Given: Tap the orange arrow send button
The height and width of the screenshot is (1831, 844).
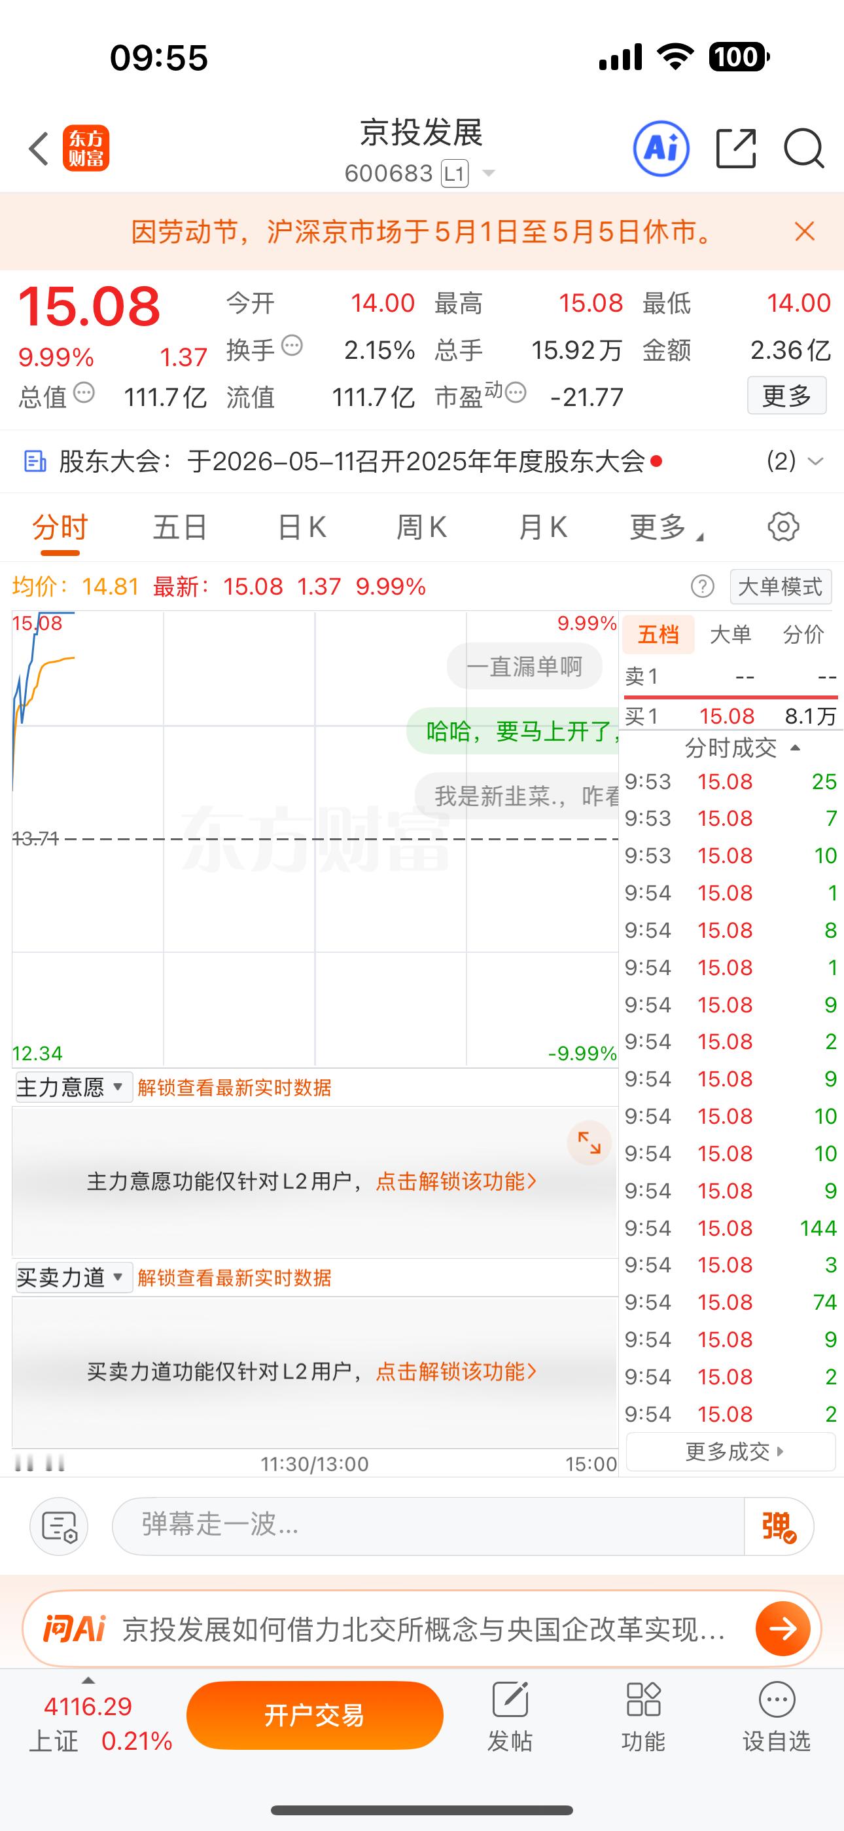Looking at the screenshot, I should [783, 1629].
